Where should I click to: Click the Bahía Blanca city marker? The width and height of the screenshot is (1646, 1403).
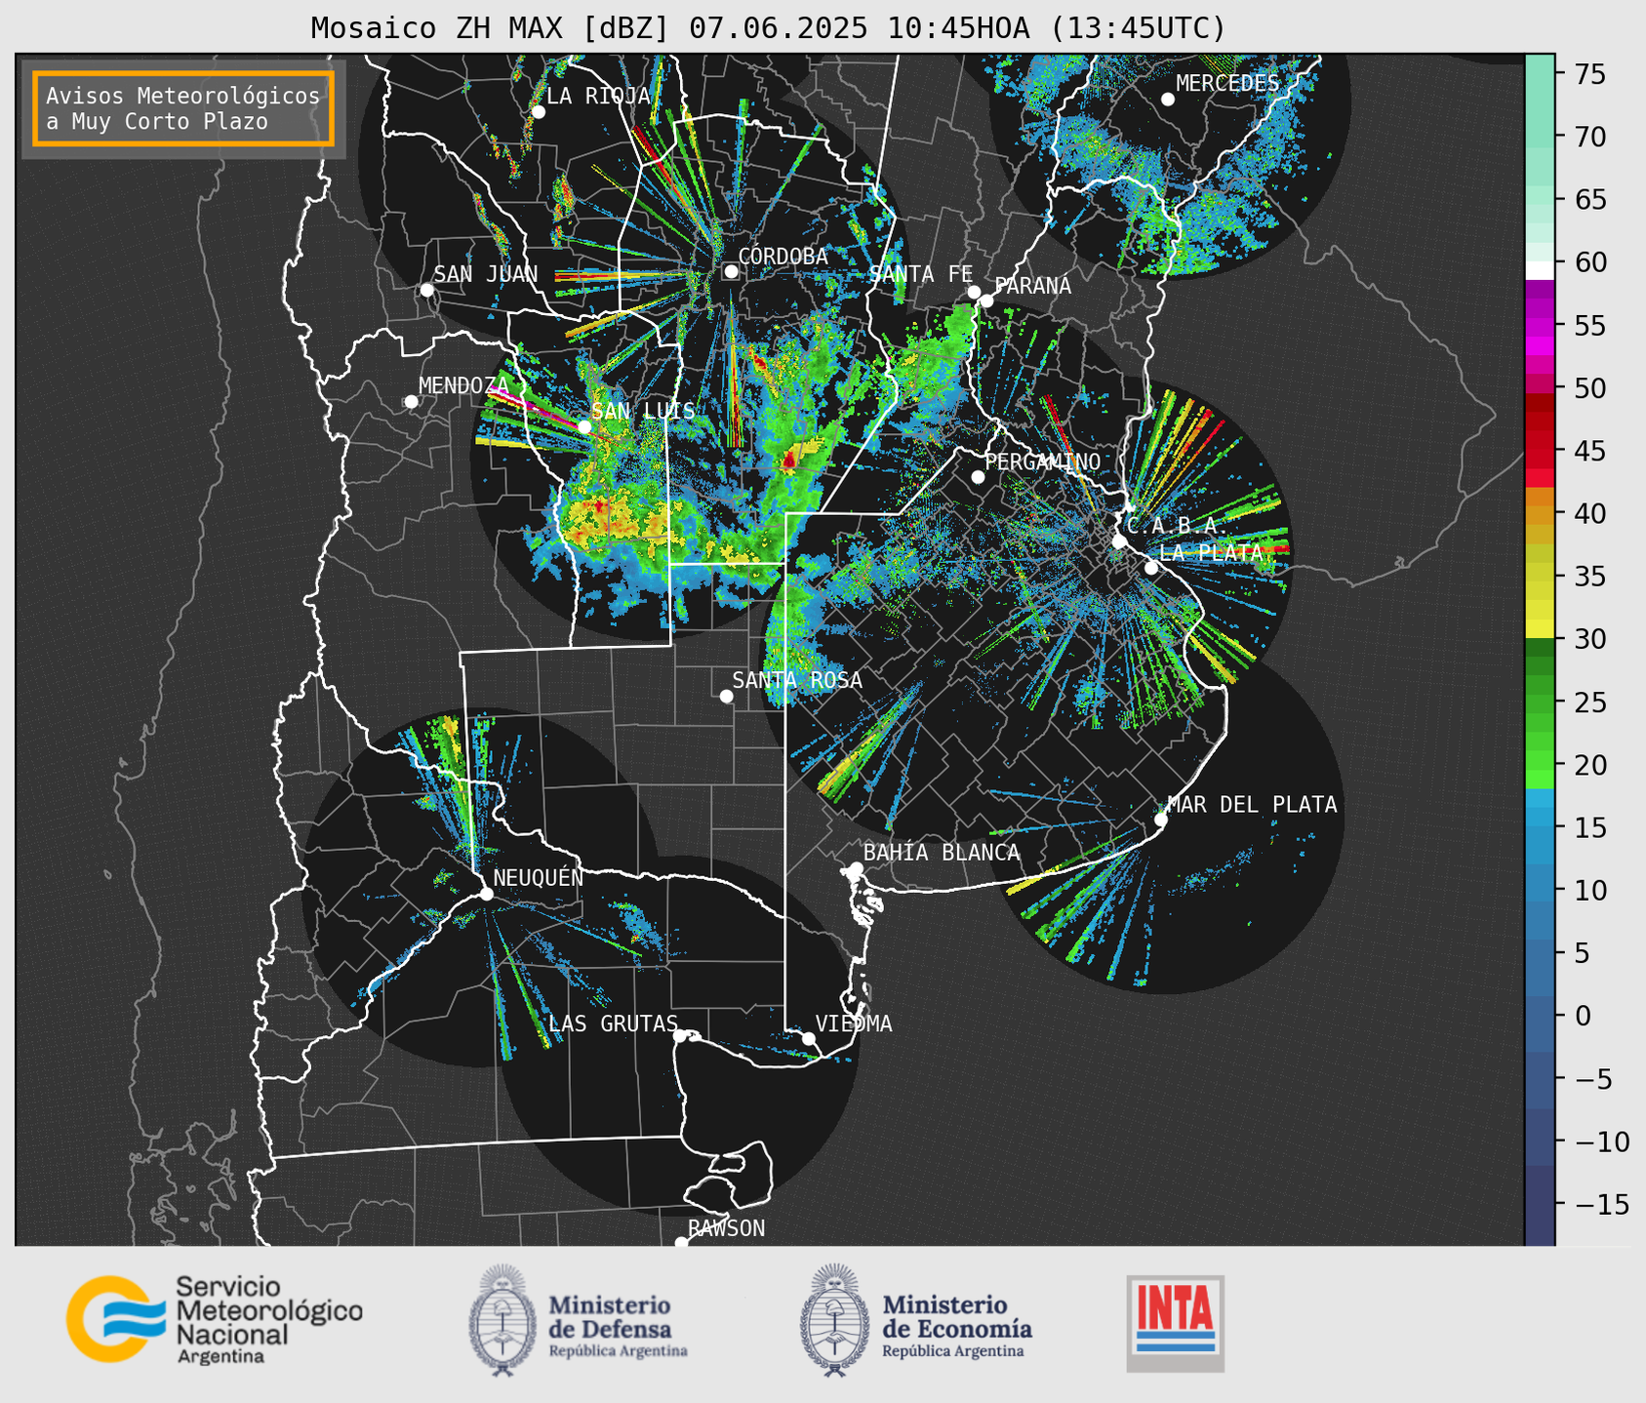point(856,868)
